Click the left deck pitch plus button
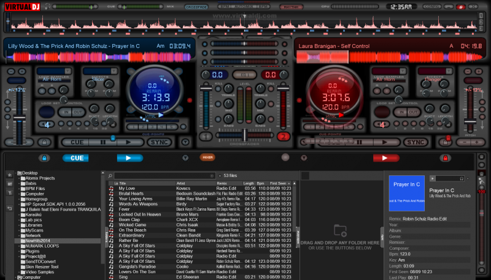The height and width of the screenshot is (280, 491). click(x=21, y=72)
